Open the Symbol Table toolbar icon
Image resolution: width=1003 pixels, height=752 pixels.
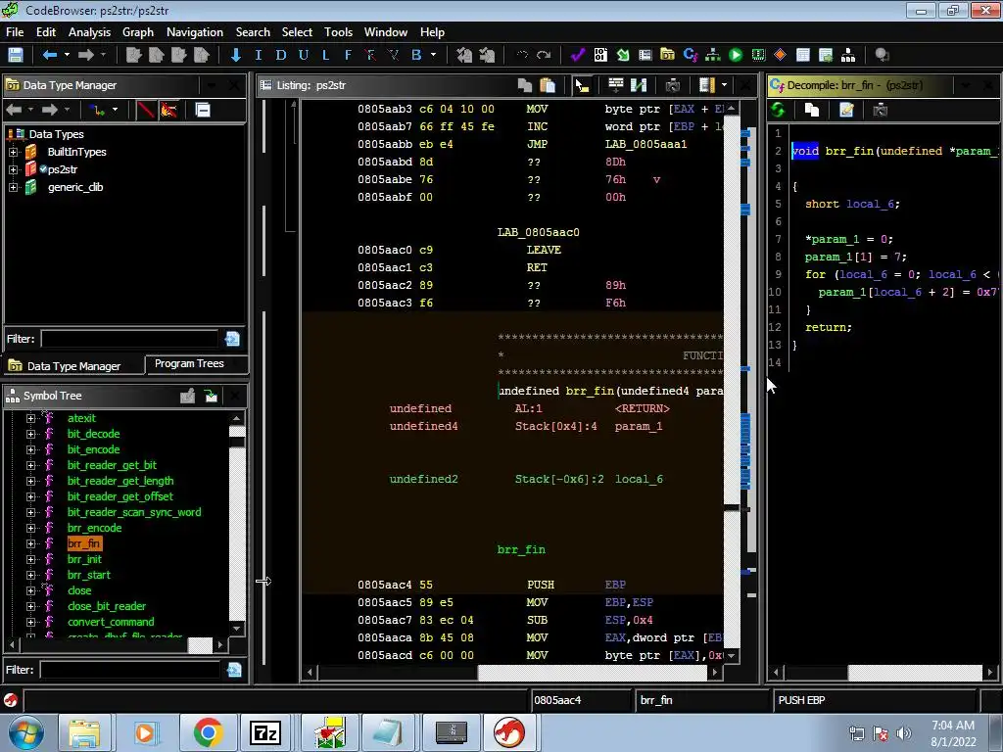(x=803, y=55)
